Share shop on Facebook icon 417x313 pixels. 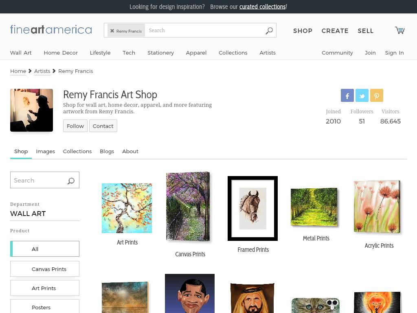click(347, 95)
